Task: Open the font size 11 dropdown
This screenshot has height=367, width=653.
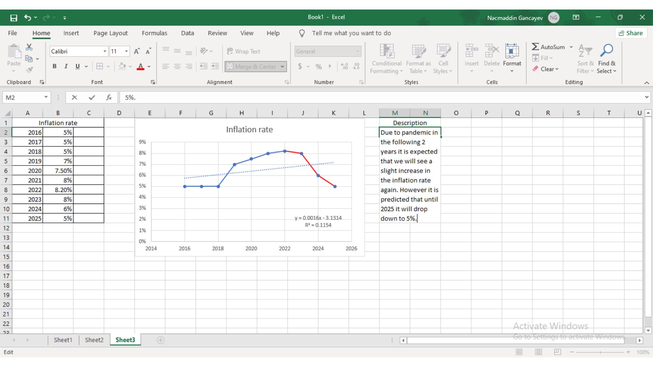Action: (127, 51)
